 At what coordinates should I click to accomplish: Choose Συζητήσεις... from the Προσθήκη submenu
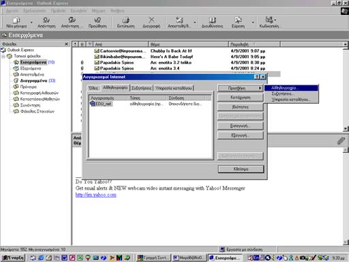point(291,93)
